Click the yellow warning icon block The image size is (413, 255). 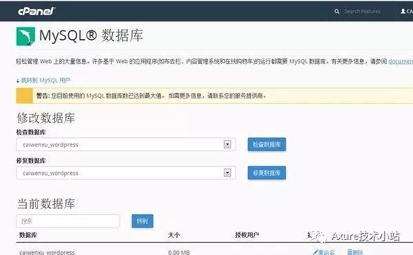25,96
